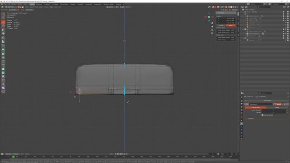Select the Knife tool

3,65
